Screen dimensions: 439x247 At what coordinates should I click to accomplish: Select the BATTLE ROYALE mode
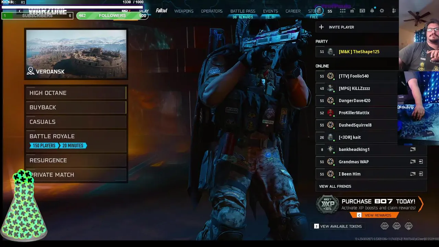(76, 141)
